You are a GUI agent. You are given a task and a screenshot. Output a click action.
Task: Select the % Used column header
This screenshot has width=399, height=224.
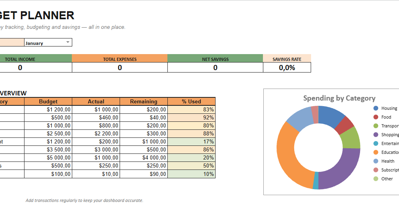191,102
